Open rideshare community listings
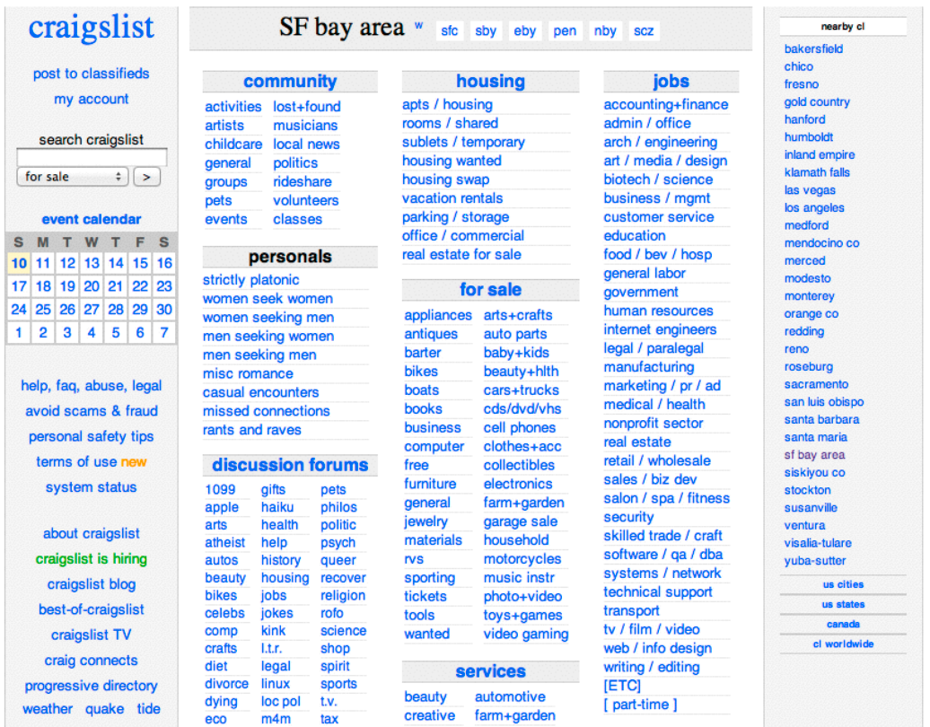The height and width of the screenshot is (727, 930). click(303, 182)
